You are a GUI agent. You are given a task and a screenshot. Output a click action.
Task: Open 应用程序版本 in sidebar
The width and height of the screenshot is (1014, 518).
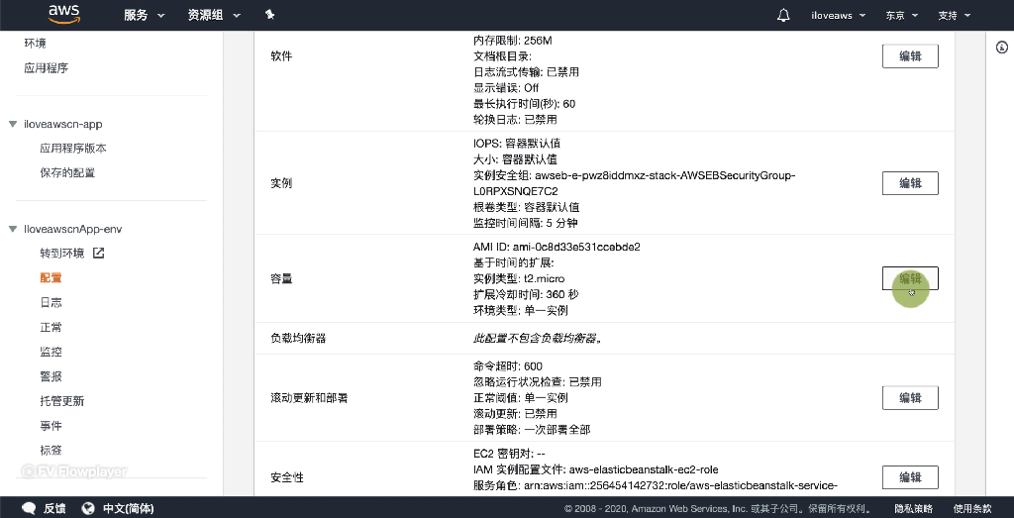pos(73,149)
